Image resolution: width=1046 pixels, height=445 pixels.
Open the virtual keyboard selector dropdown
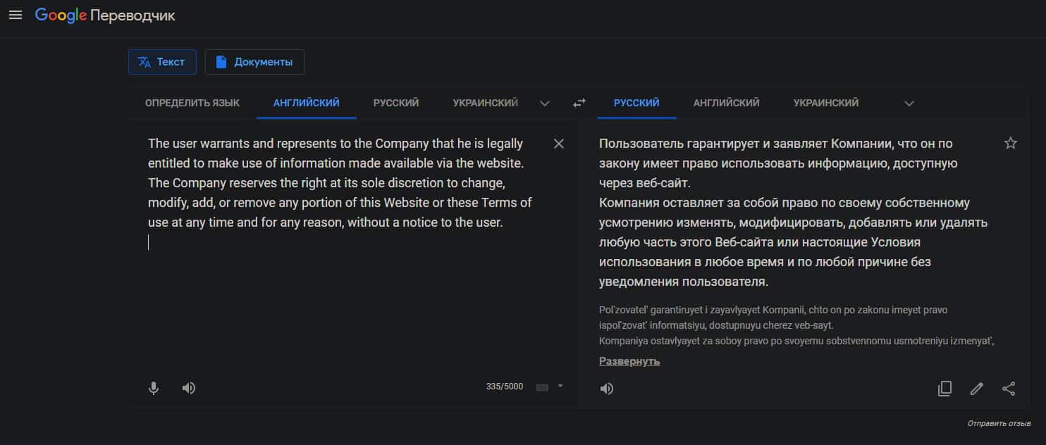tap(560, 387)
